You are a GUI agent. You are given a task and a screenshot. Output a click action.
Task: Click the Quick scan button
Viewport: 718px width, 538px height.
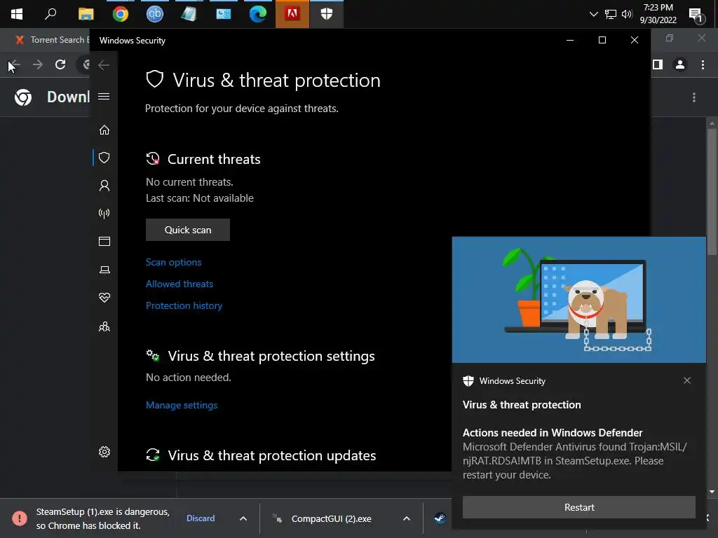click(188, 230)
